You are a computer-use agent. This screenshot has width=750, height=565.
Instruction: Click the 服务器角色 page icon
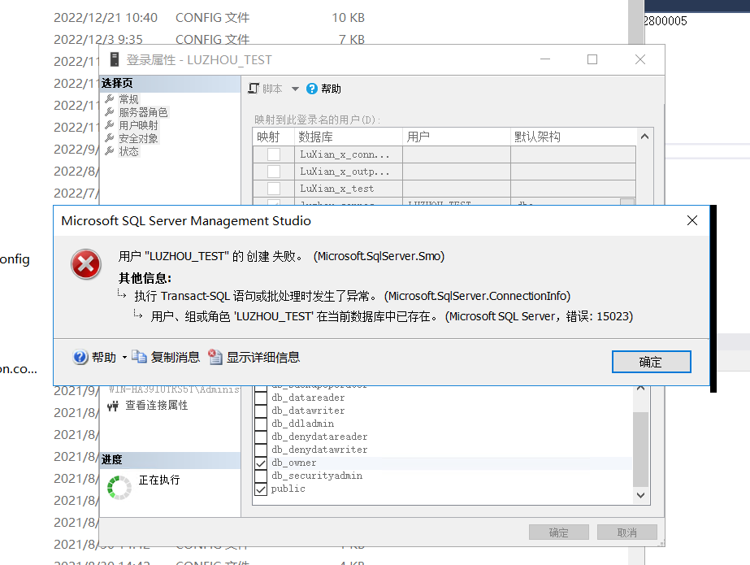109,111
